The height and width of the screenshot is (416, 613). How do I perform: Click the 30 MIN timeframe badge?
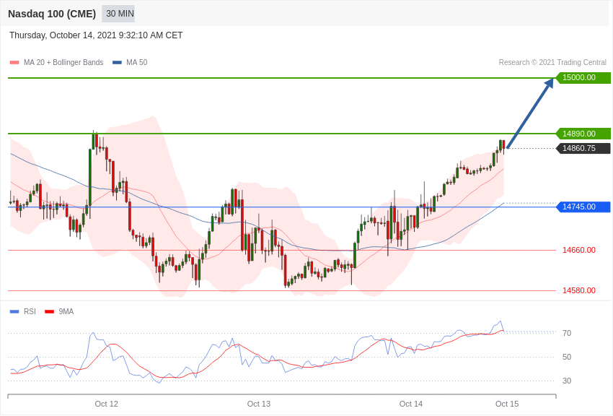[x=118, y=14]
